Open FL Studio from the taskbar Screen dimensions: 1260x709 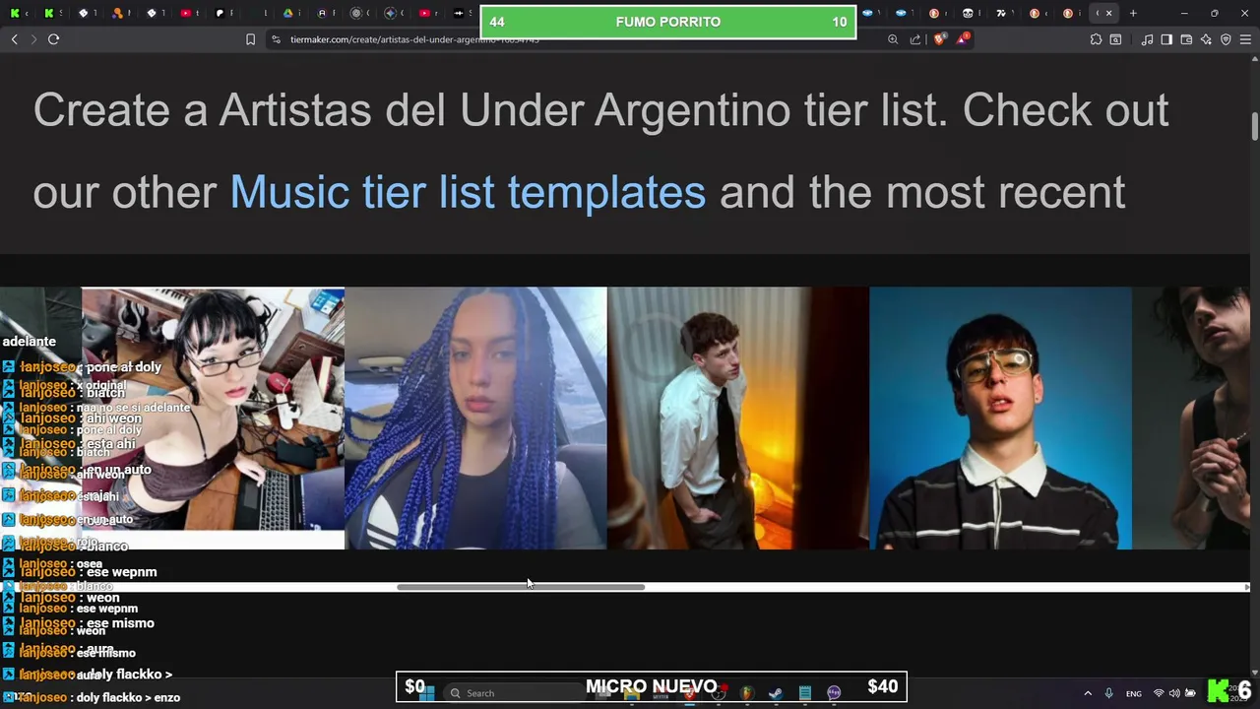[x=747, y=693]
